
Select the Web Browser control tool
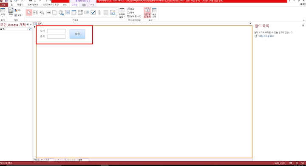tap(68, 12)
